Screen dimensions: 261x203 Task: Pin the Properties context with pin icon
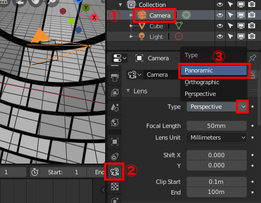pyautogui.click(x=252, y=58)
